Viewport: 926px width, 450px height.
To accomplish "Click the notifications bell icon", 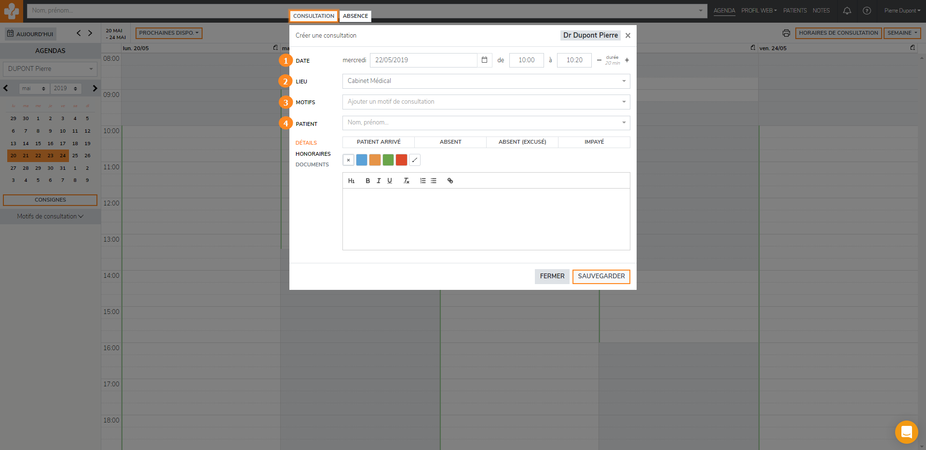I will (847, 11).
